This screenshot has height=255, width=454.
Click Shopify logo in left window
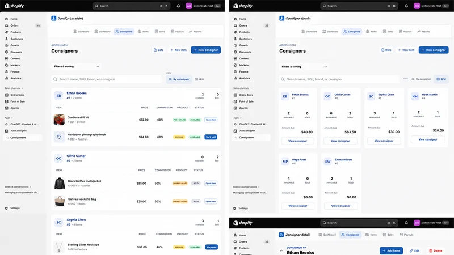[14, 6]
